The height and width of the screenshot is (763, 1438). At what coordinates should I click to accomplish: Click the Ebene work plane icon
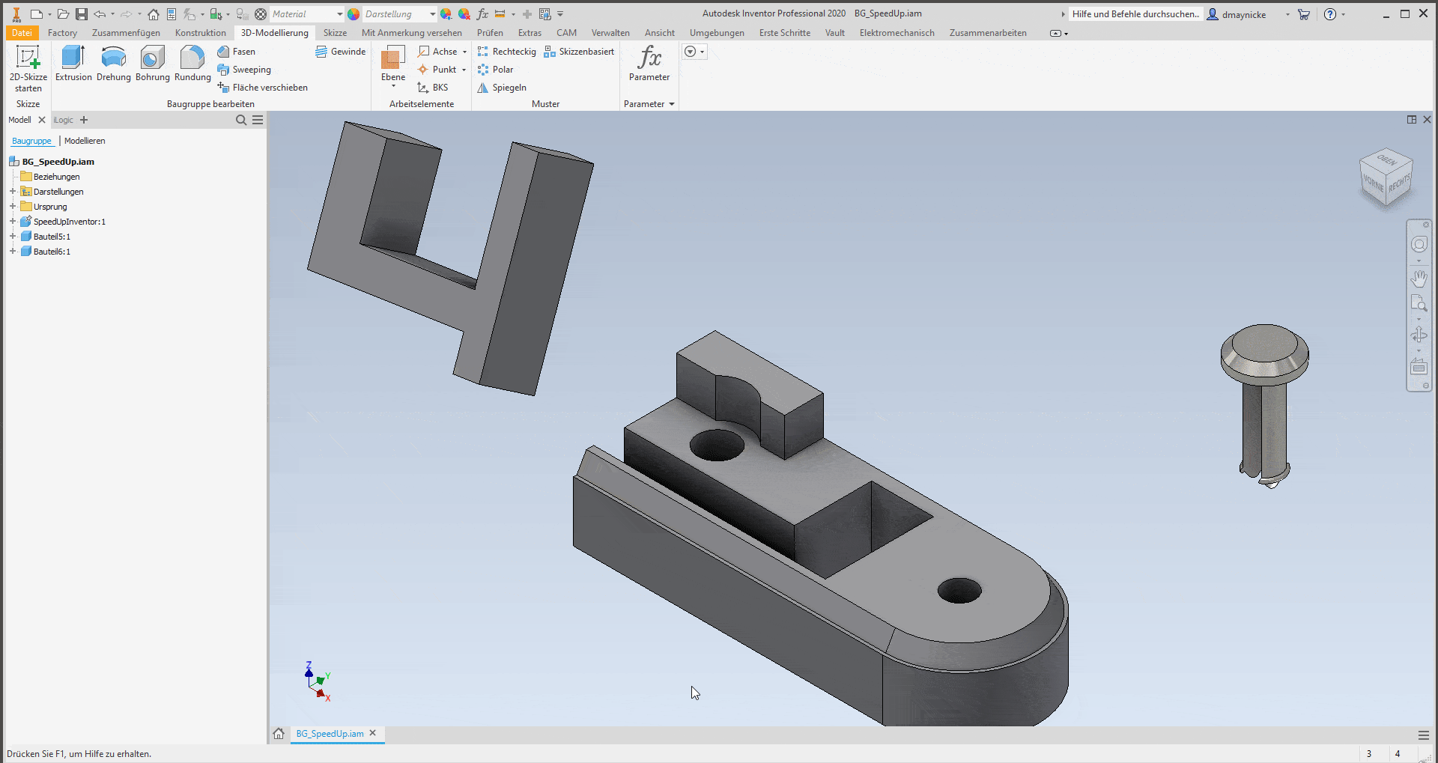click(x=393, y=58)
